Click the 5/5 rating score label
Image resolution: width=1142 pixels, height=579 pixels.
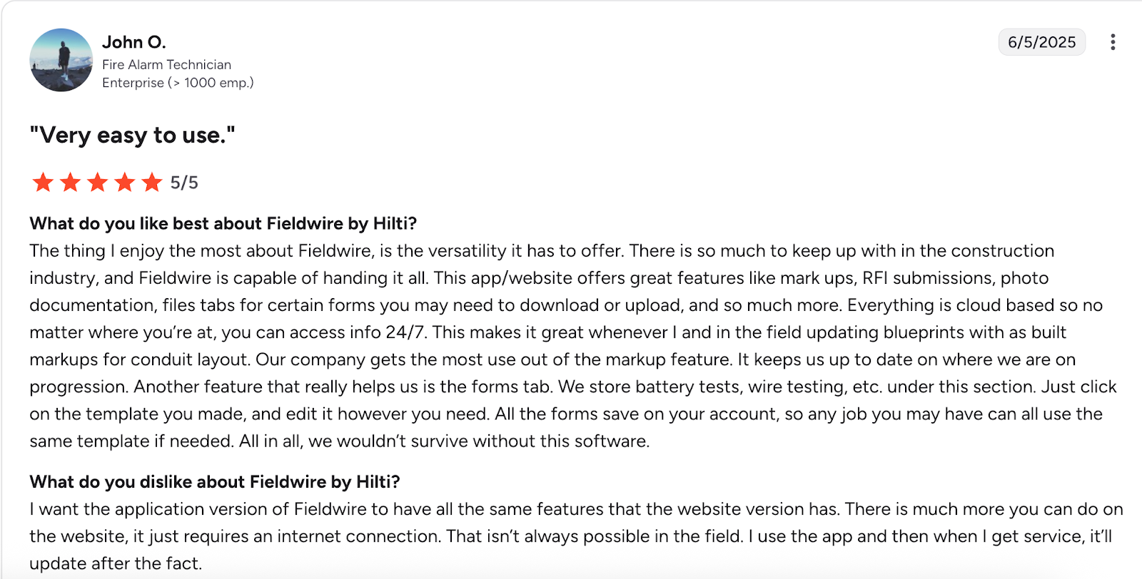click(x=183, y=183)
